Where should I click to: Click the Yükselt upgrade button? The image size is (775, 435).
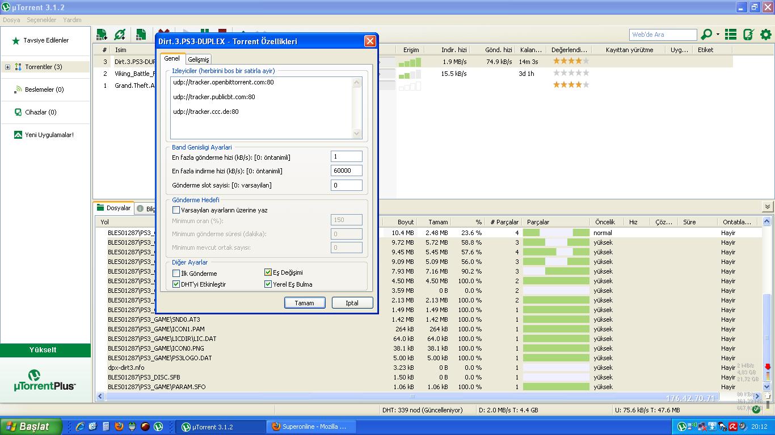45,350
